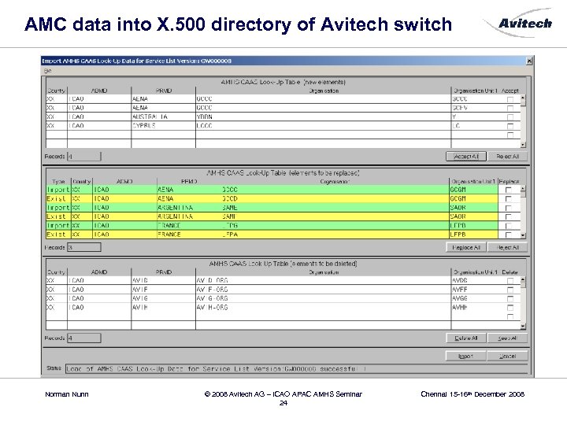Click Replace All button
The width and height of the screenshot is (567, 425).
point(465,248)
